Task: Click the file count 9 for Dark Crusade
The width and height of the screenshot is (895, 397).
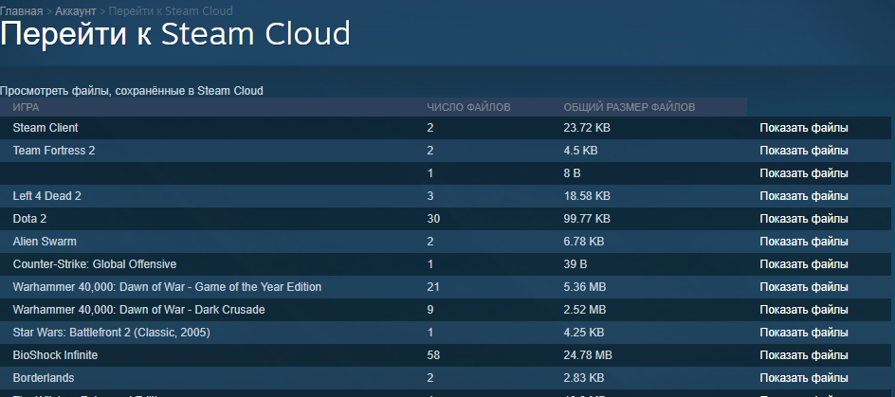Action: click(x=430, y=310)
